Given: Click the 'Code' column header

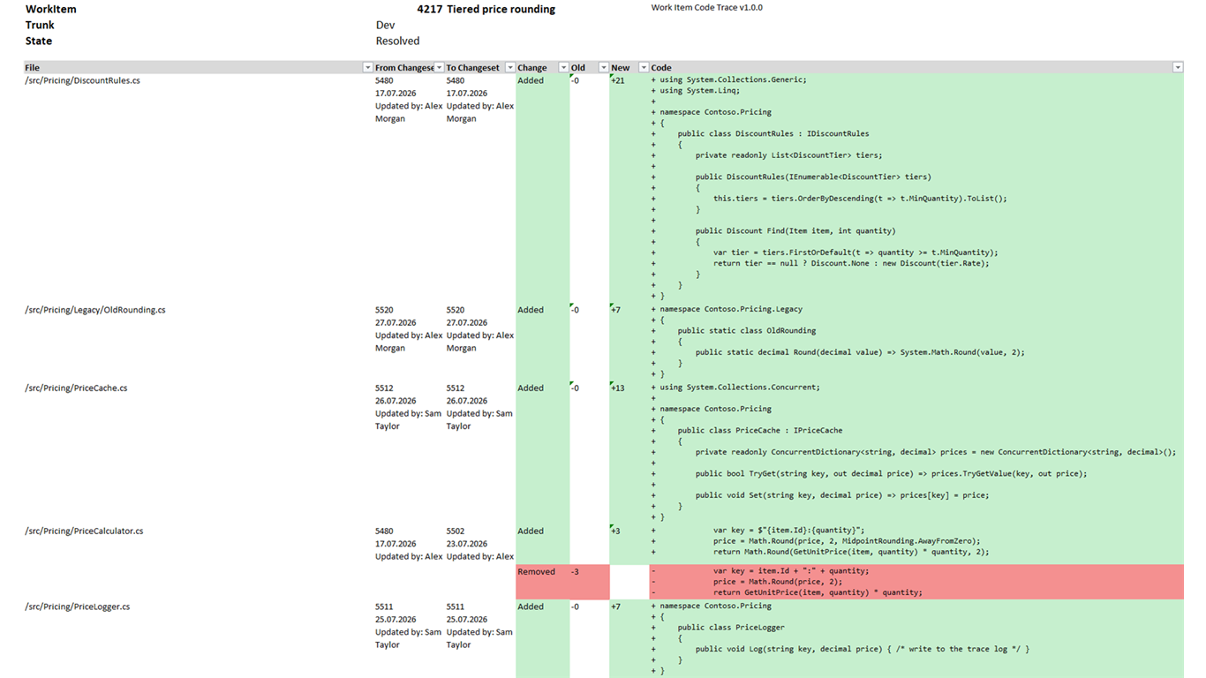Looking at the screenshot, I should point(661,68).
